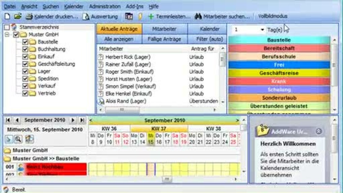
Task: Click the open folder toolbar icon
Action: 18,16
